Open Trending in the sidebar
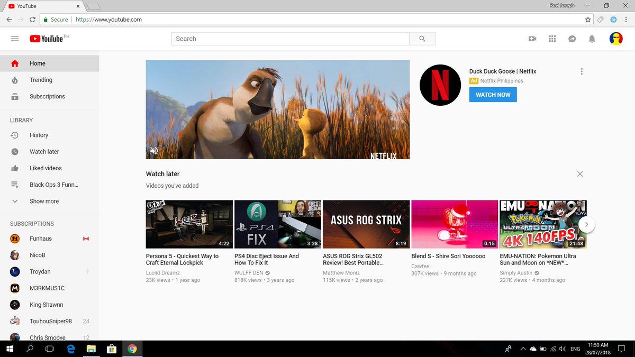Viewport: 635px width, 357px height. [x=49, y=80]
